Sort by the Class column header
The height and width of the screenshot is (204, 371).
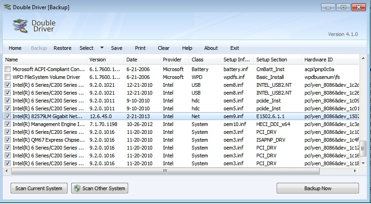(x=205, y=60)
